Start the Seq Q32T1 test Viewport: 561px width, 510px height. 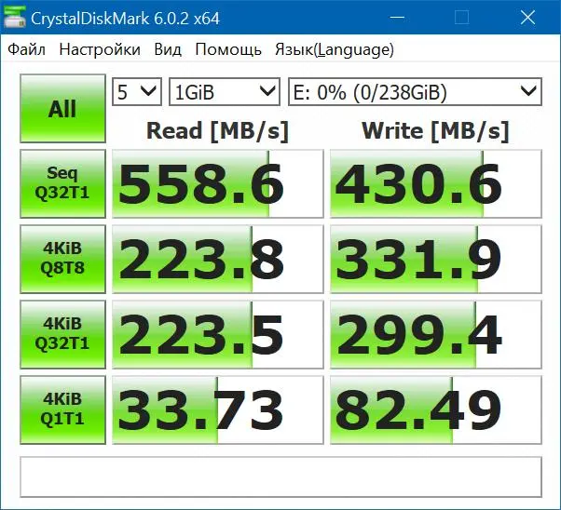click(x=63, y=183)
